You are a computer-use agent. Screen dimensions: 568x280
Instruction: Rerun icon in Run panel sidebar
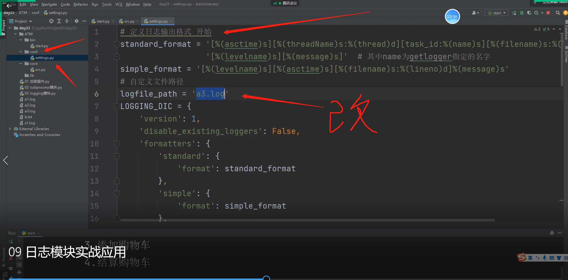(11, 241)
